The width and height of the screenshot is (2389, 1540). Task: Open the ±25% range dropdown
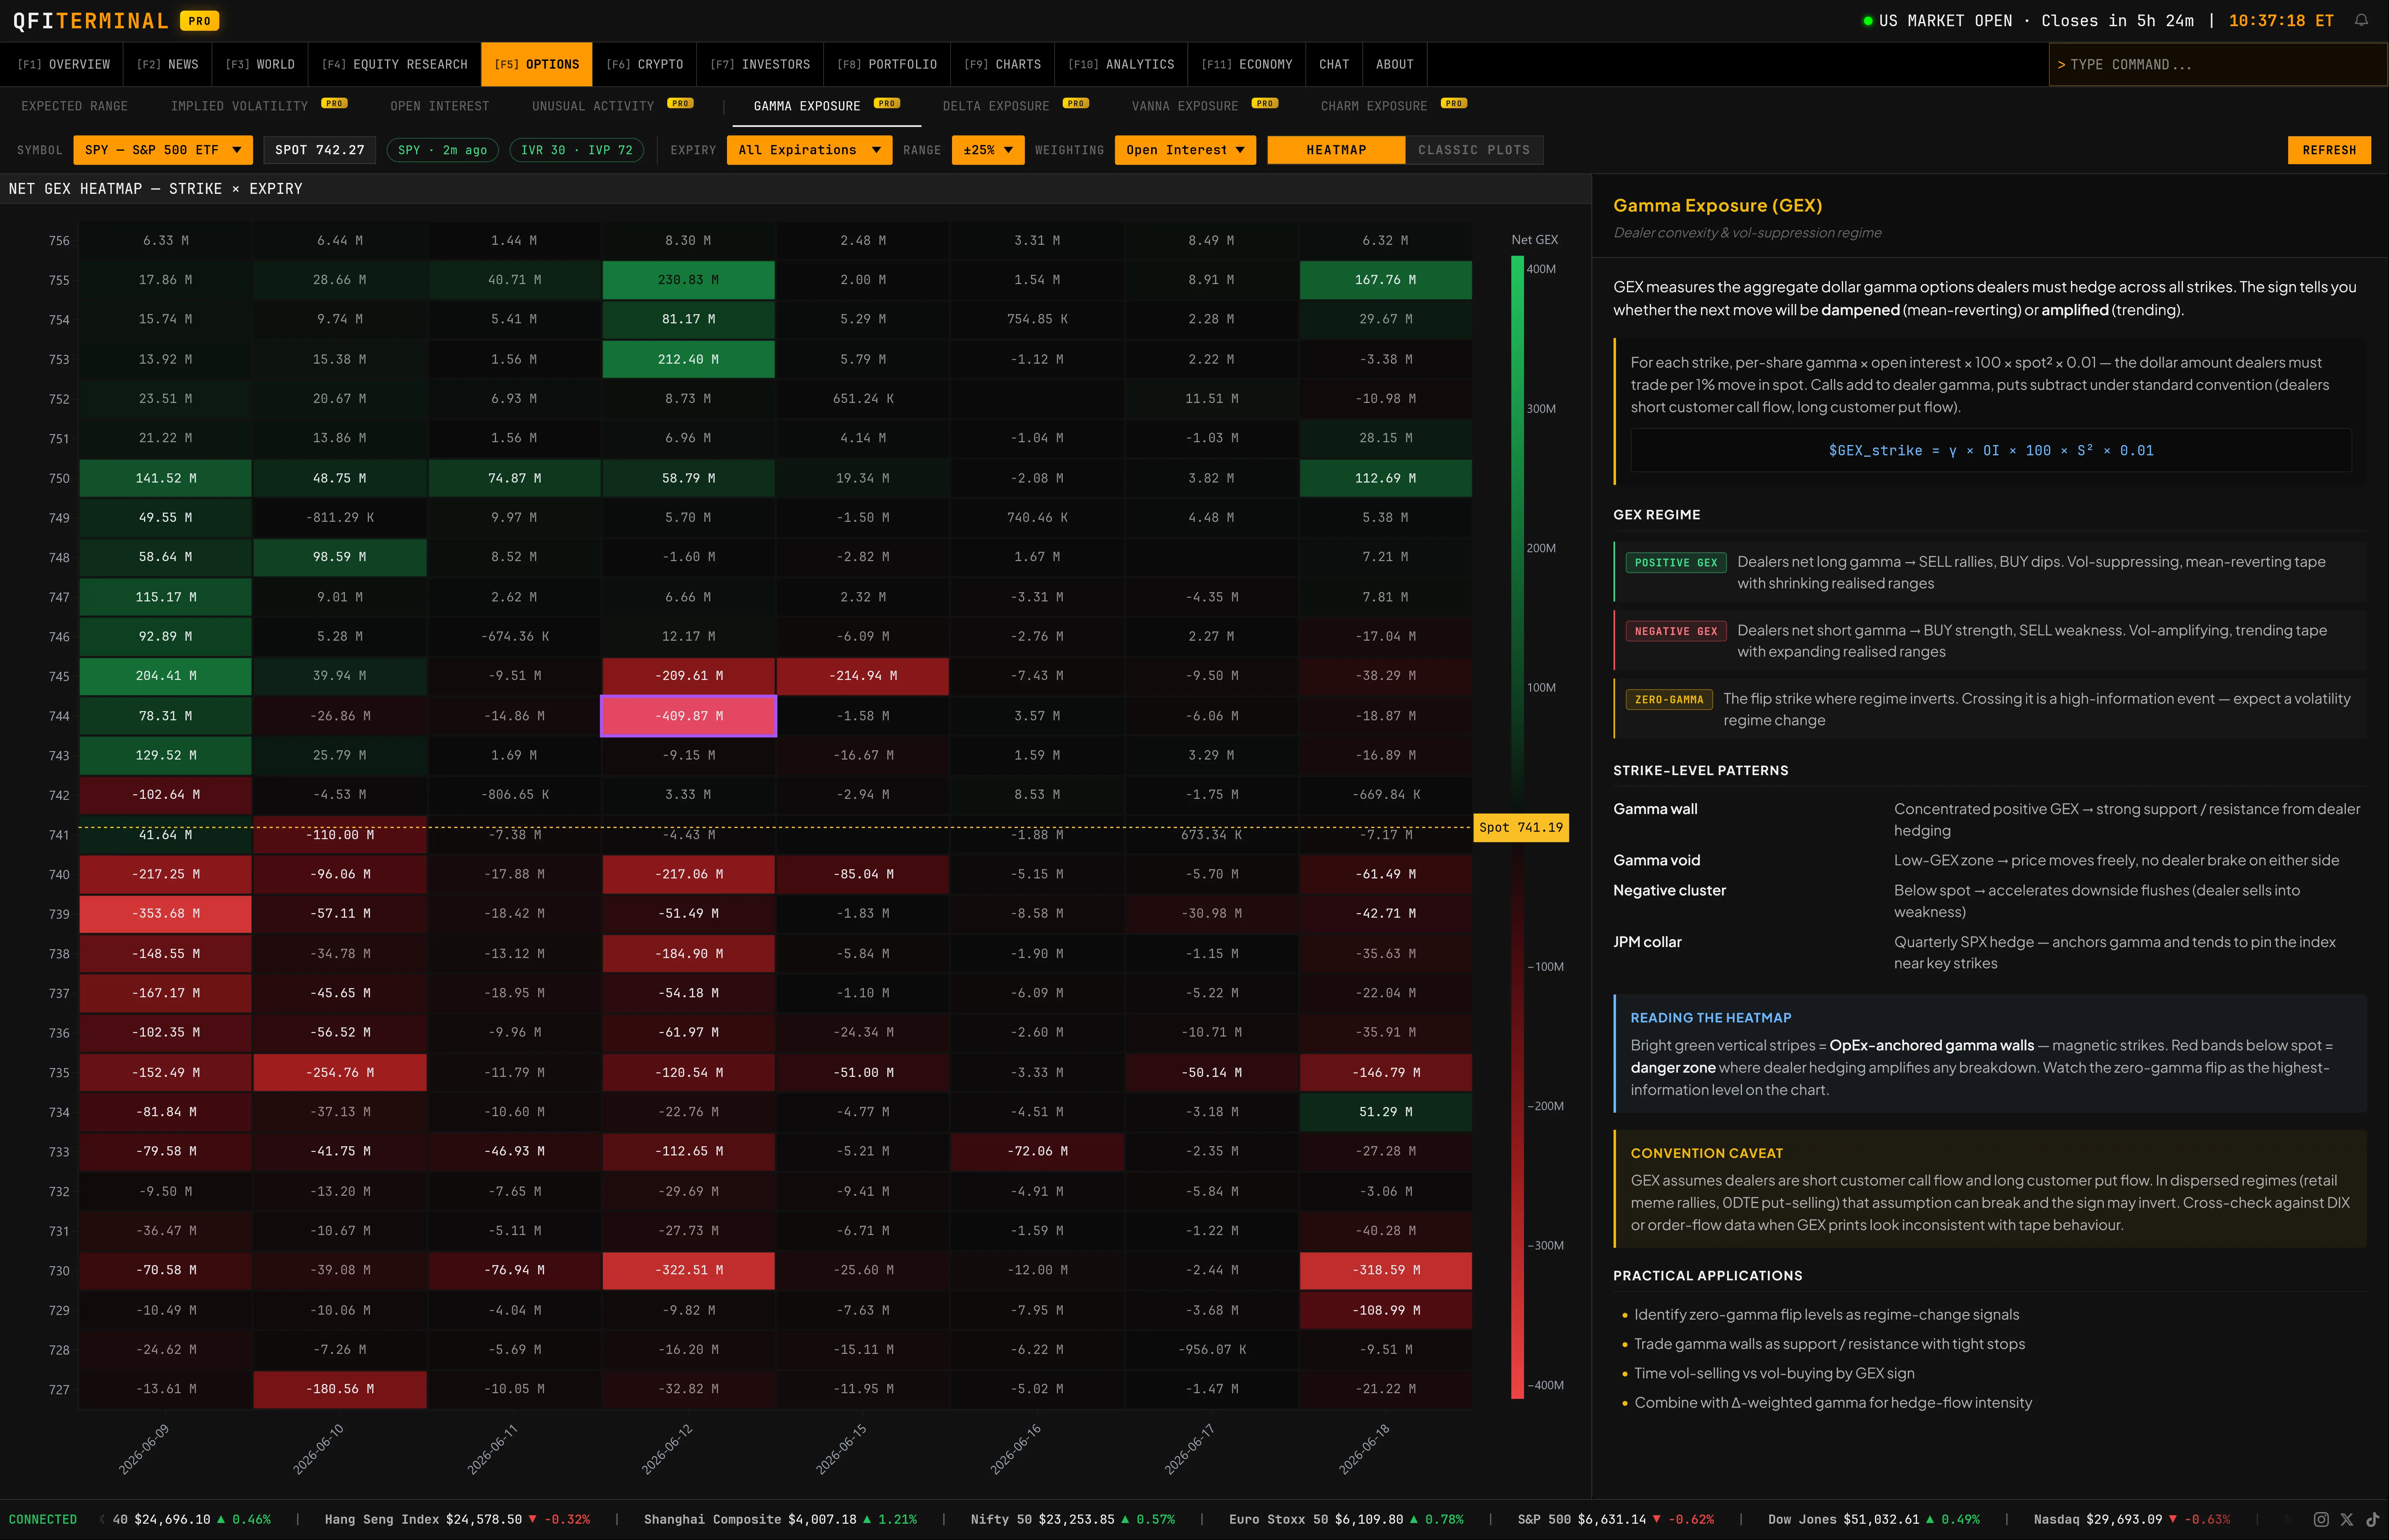988,150
